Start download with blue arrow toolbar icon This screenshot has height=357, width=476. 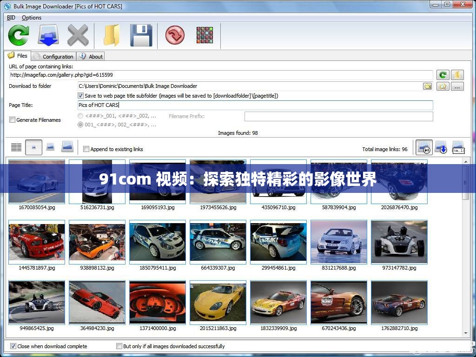[x=48, y=35]
